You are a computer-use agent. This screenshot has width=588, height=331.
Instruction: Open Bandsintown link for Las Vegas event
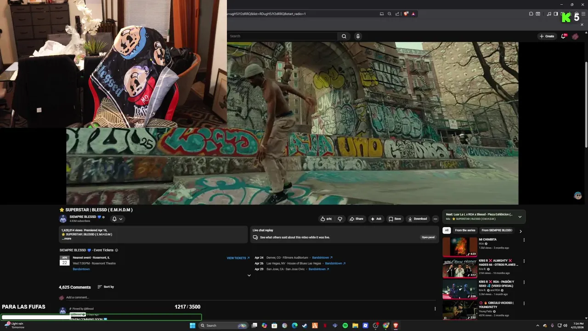[335, 263]
